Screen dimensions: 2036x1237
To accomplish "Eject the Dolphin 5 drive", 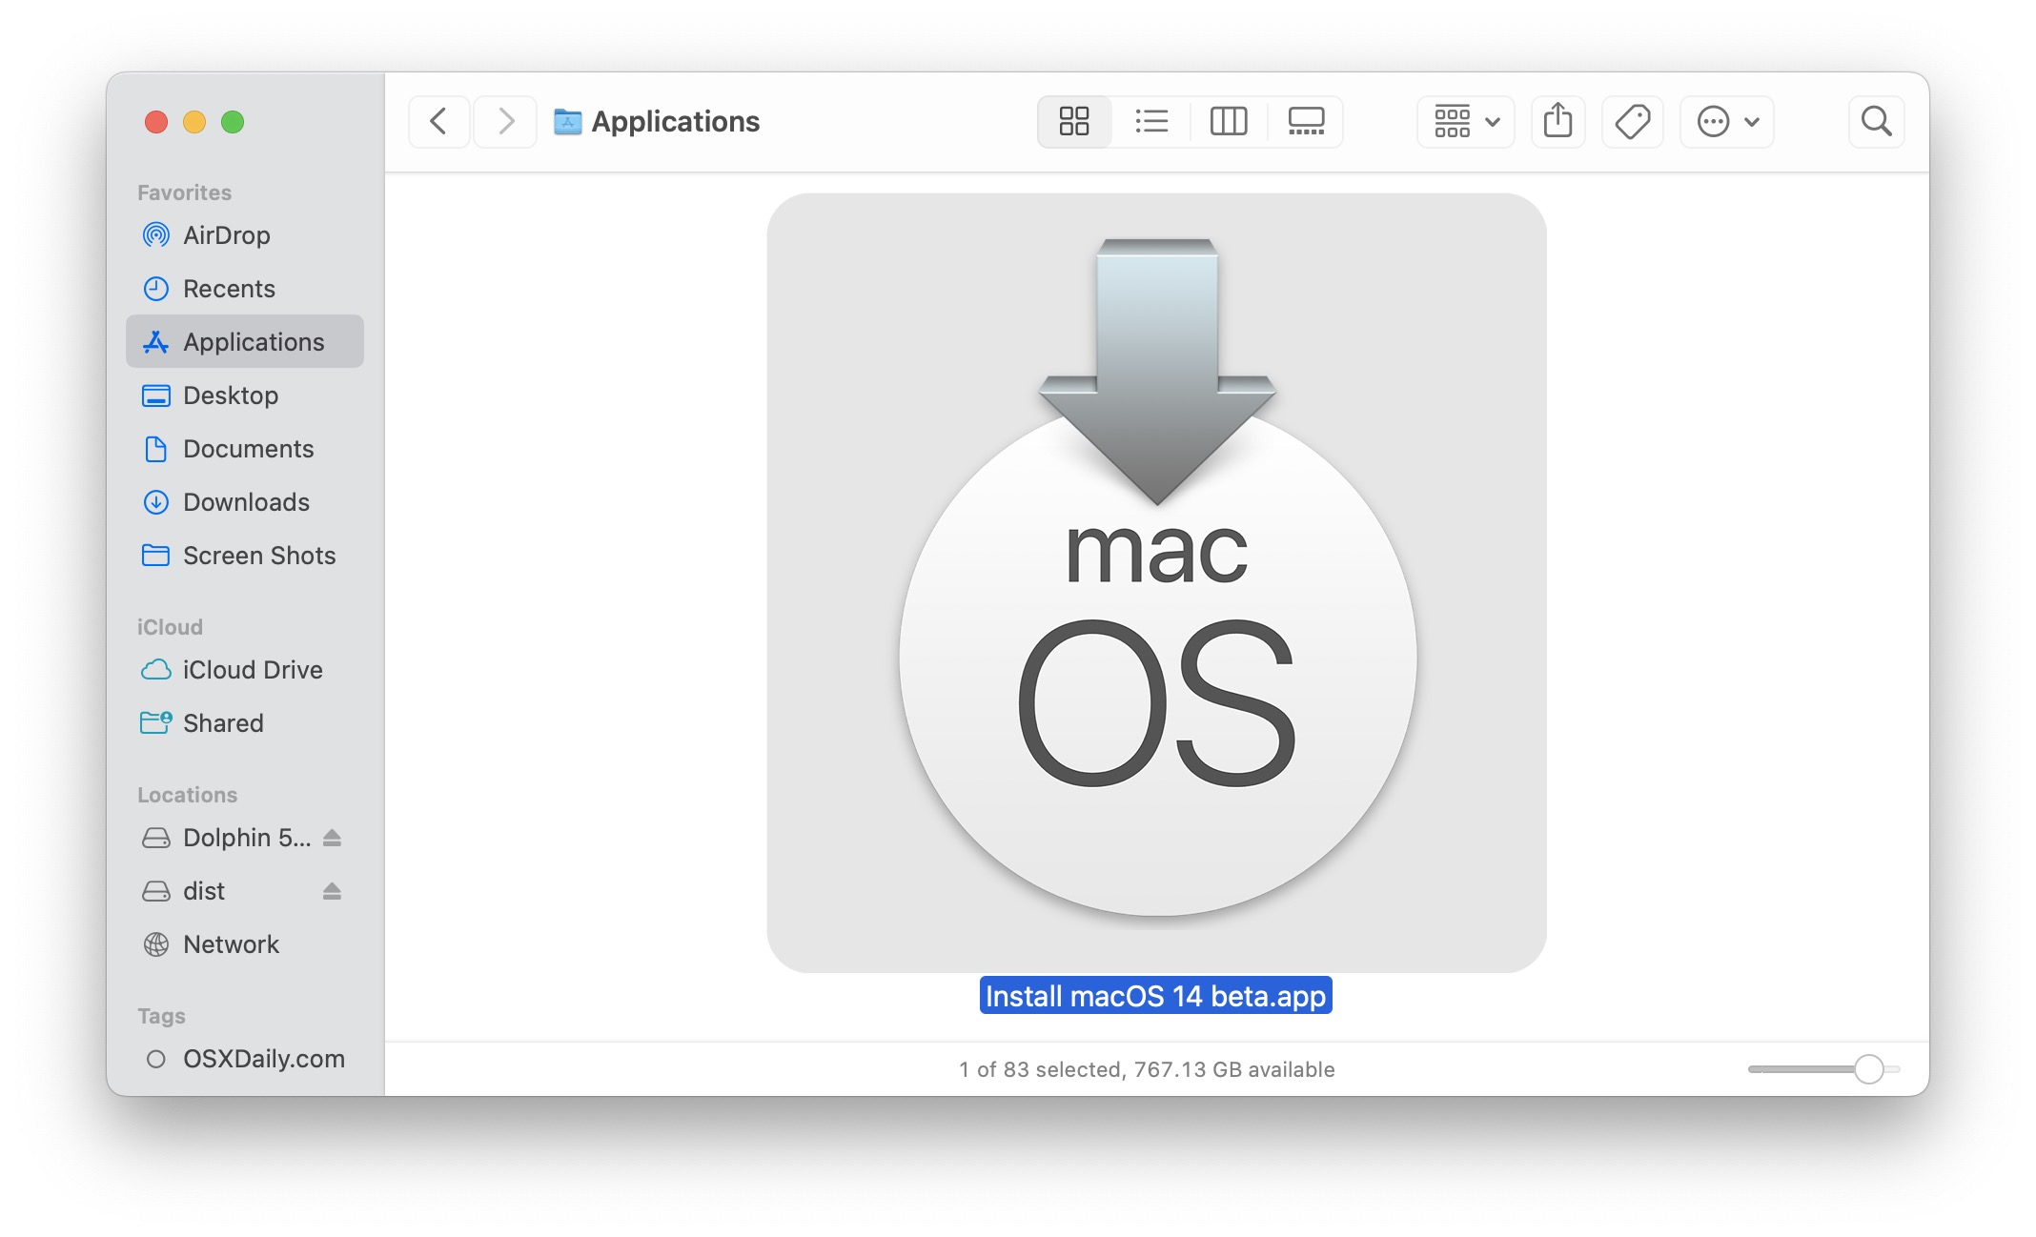I will (332, 838).
